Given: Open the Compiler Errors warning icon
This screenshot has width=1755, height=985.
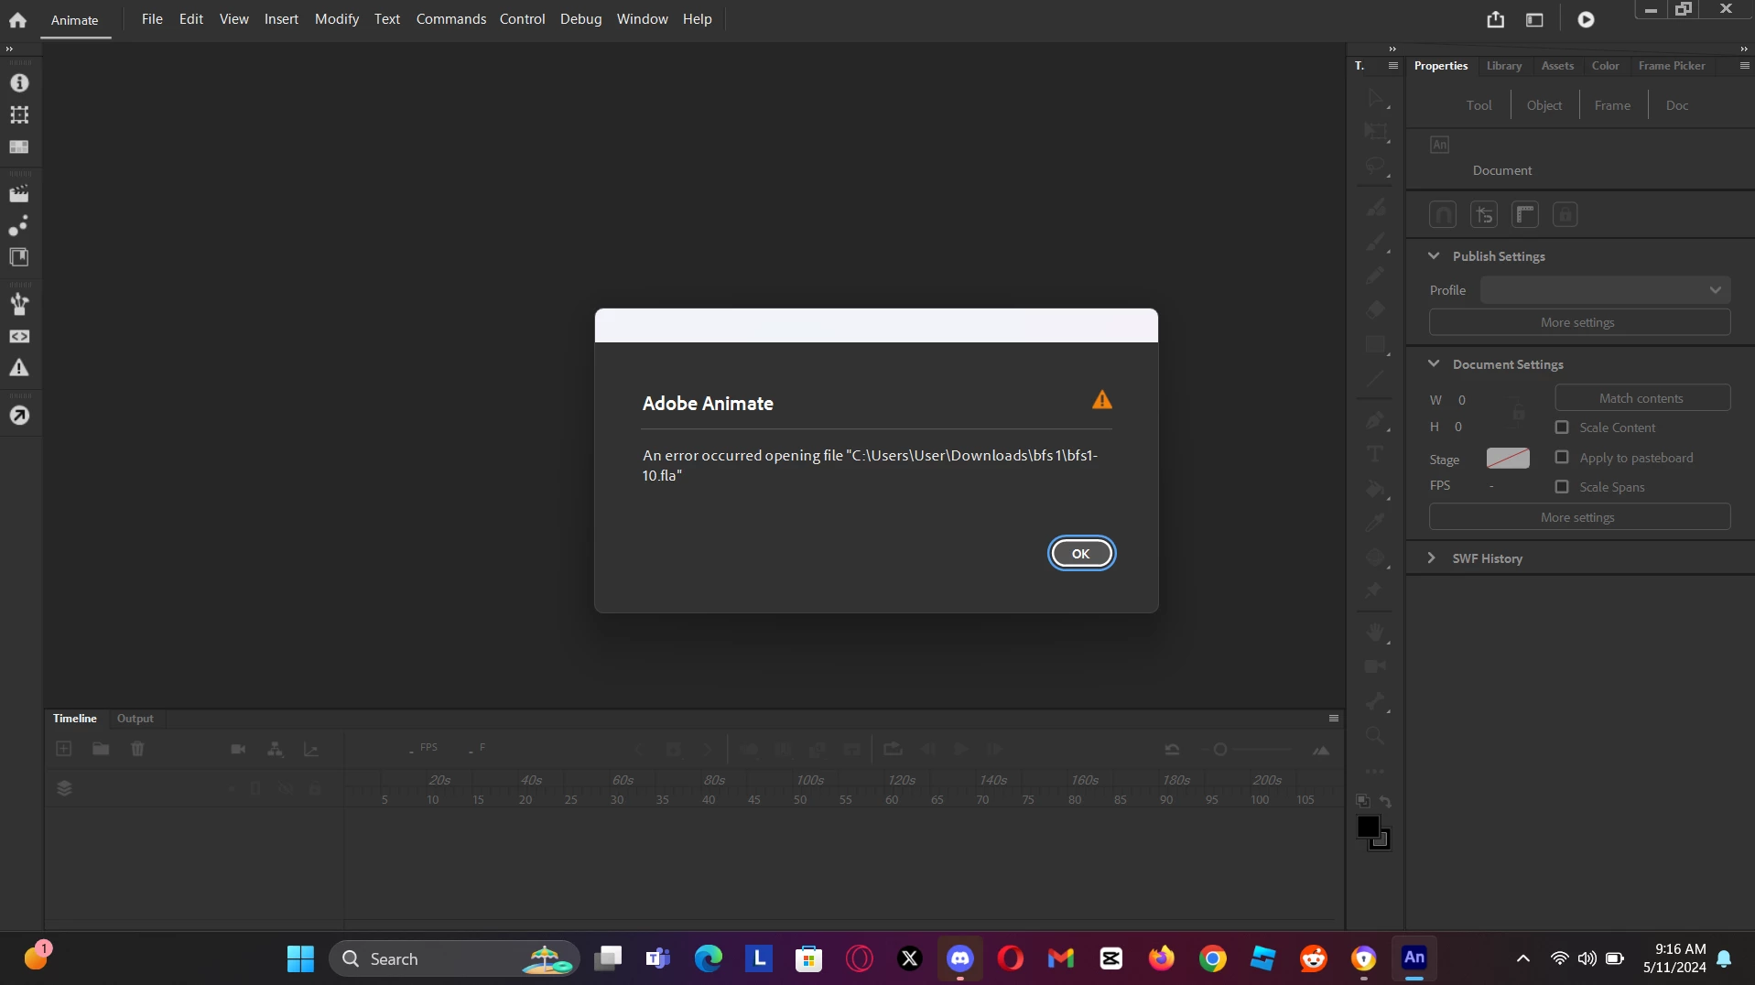Looking at the screenshot, I should [19, 368].
